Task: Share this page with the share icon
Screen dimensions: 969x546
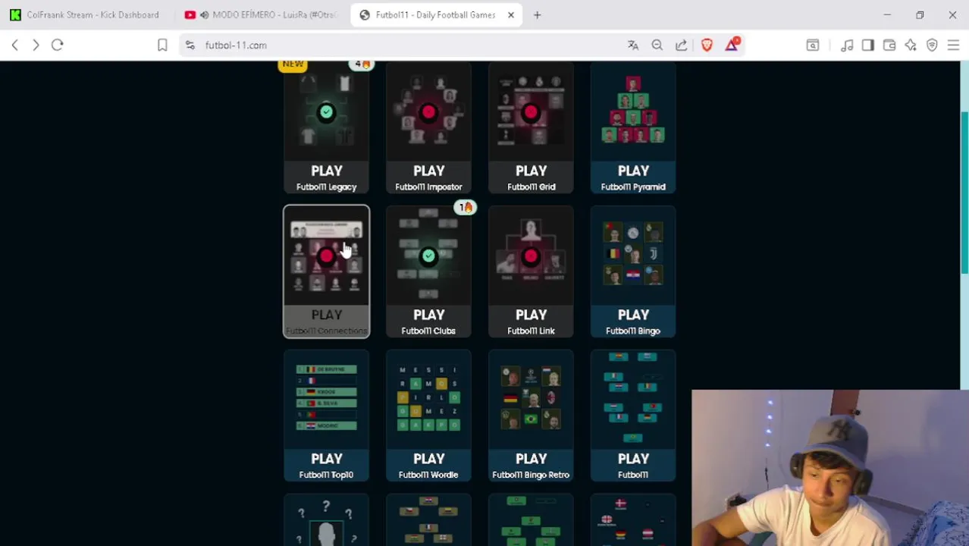Action: pyautogui.click(x=682, y=45)
